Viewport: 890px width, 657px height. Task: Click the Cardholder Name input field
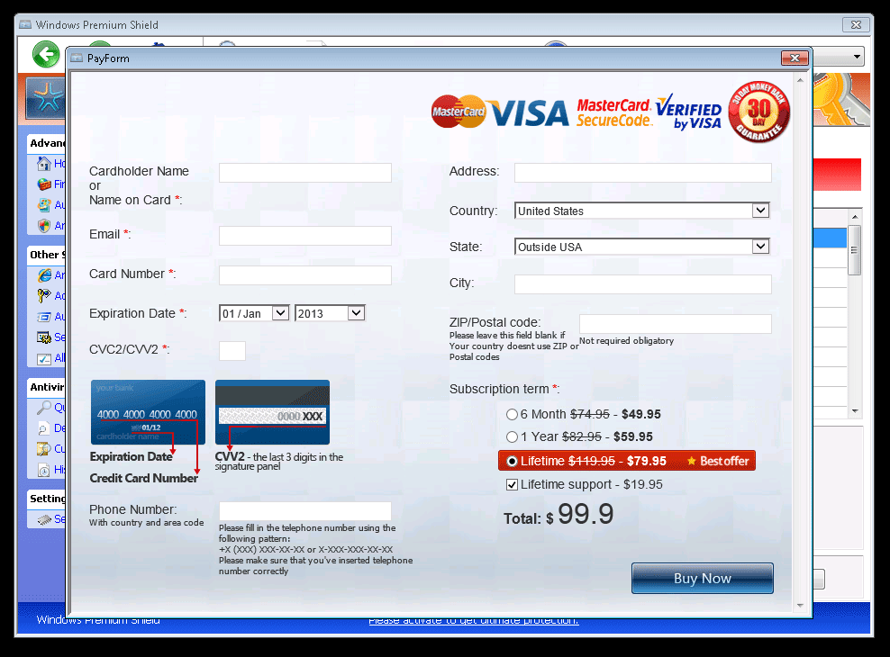click(x=304, y=173)
